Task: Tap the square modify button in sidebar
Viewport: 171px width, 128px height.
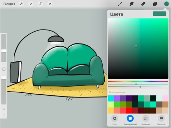Action: click(4, 69)
